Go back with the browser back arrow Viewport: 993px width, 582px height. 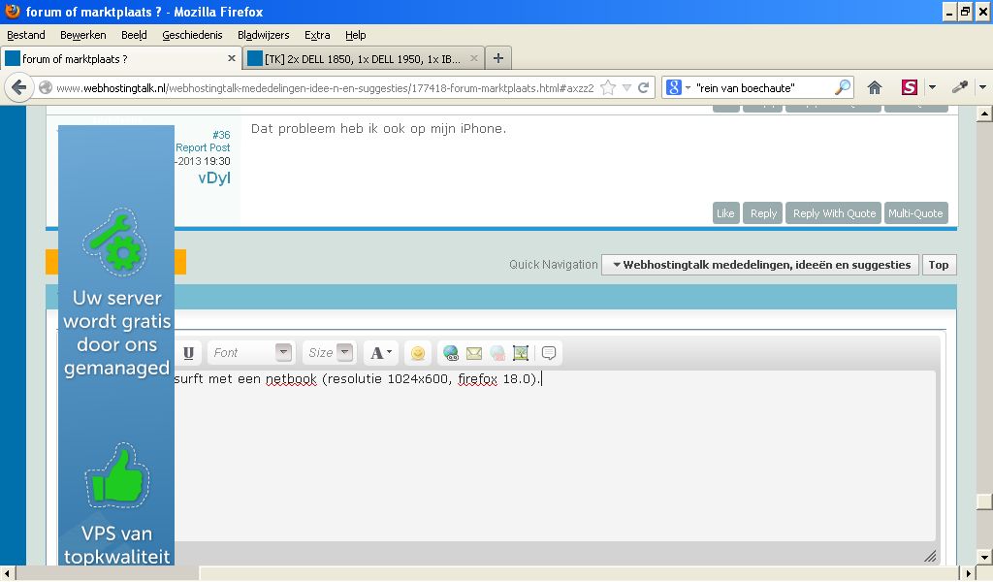click(19, 87)
